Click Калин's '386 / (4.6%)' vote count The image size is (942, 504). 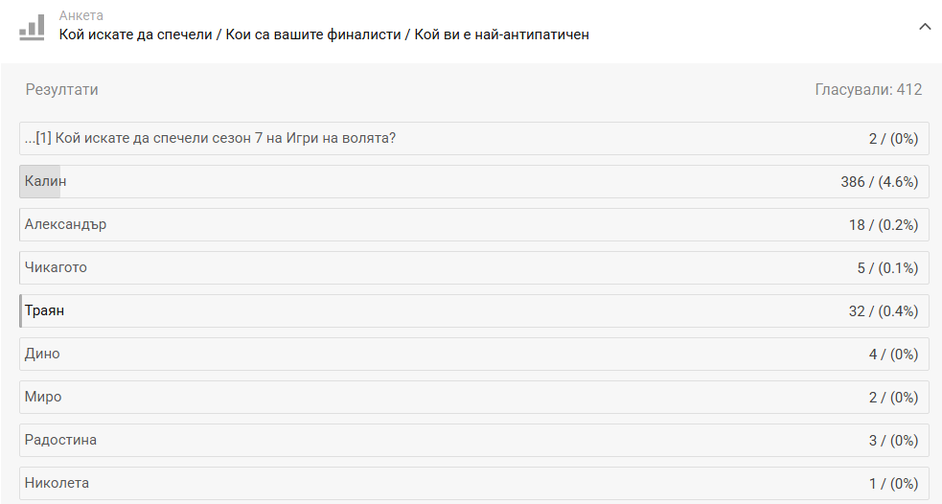(879, 182)
